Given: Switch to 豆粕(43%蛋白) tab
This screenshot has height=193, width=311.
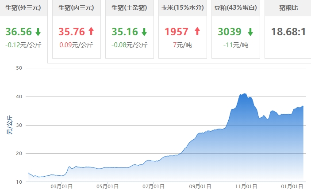Looking at the screenshot, I should coord(236,8).
